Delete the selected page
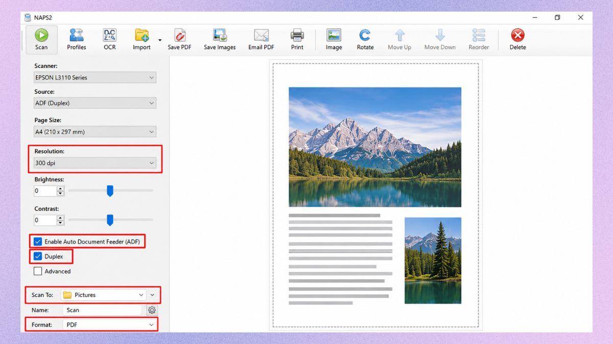 [517, 39]
